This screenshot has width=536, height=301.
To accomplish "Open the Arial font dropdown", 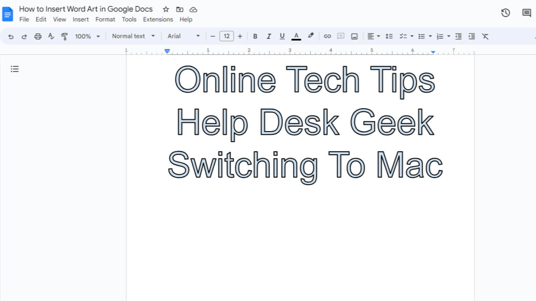I will (184, 36).
